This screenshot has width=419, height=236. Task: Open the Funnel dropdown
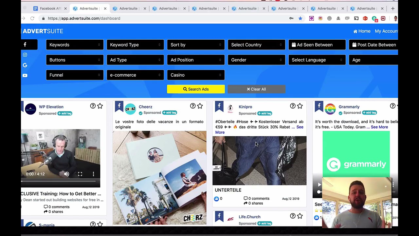point(75,75)
